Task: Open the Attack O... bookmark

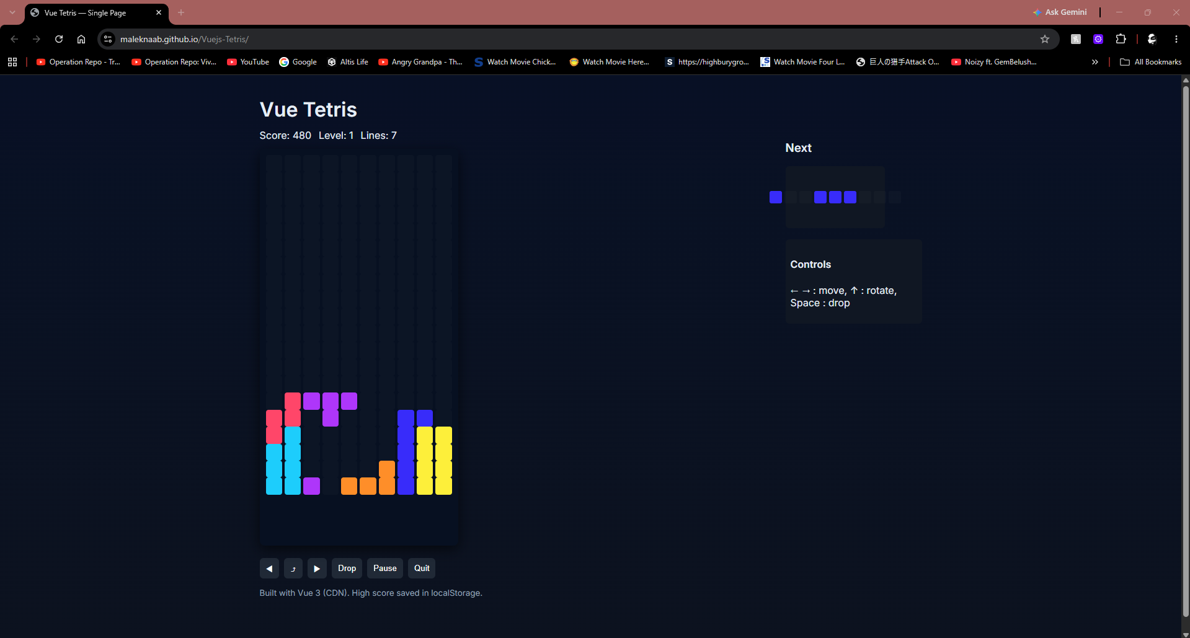Action: pyautogui.click(x=898, y=62)
